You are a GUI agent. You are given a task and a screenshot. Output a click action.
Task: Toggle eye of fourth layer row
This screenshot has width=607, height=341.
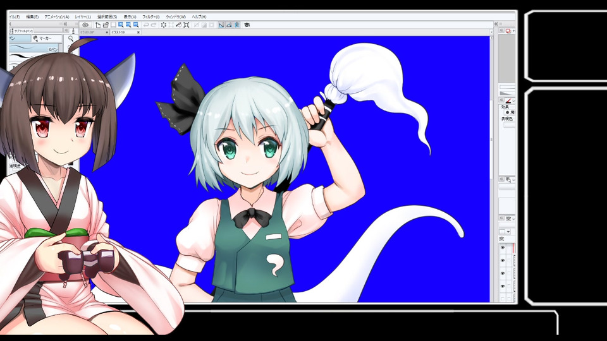[x=503, y=287]
